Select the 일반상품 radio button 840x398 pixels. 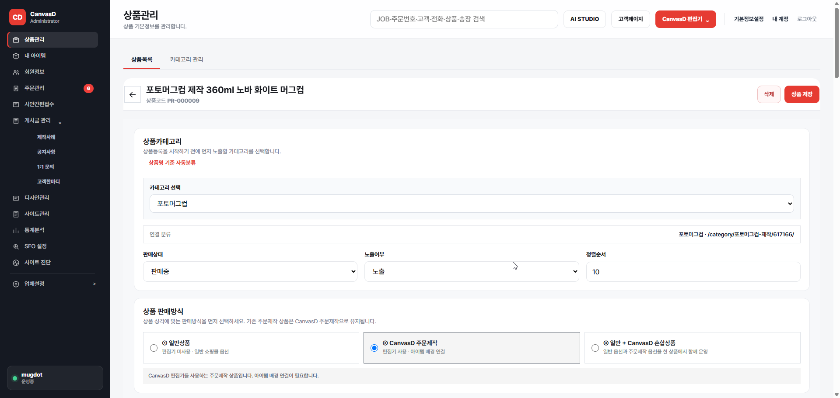point(154,348)
